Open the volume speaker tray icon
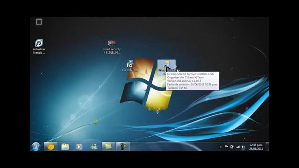Image resolution: width=299 pixels, height=168 pixels. pos(243,147)
